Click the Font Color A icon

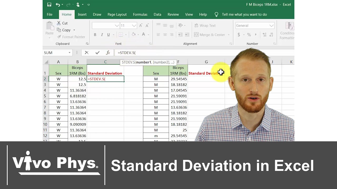pos(143,34)
